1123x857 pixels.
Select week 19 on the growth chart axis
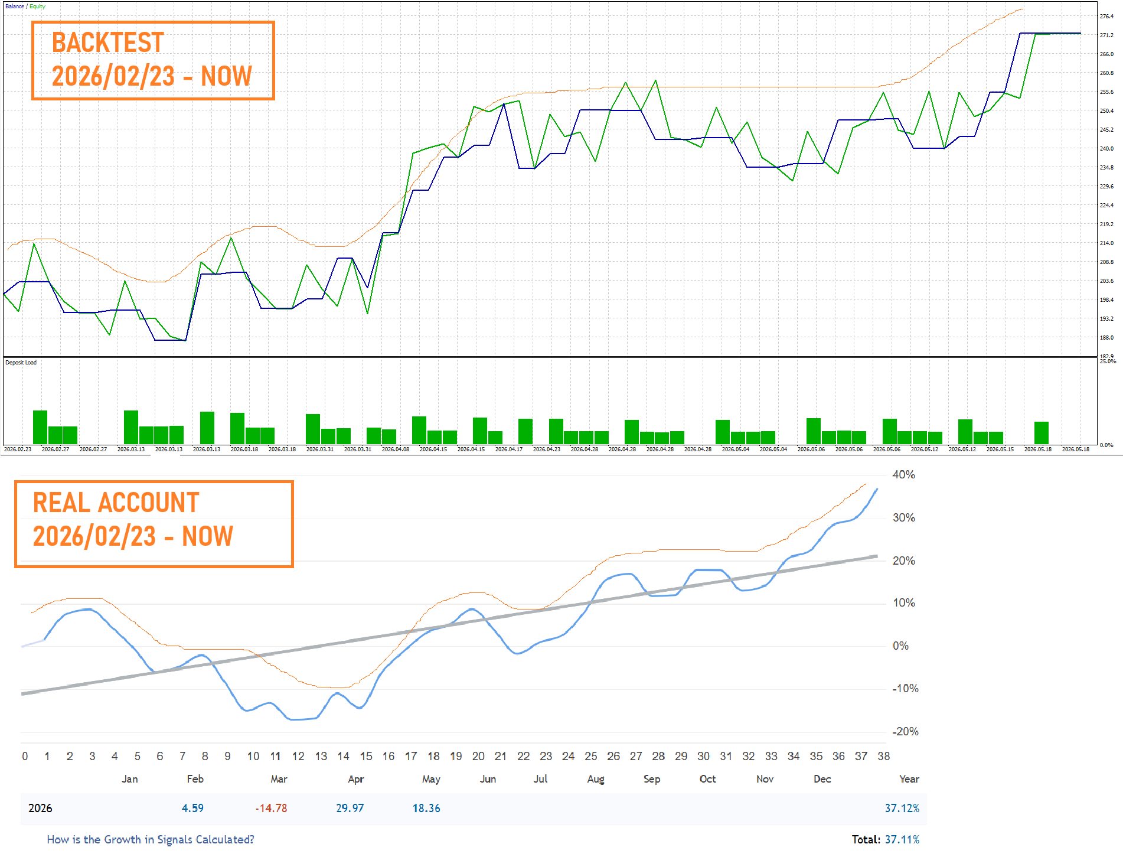coord(456,756)
